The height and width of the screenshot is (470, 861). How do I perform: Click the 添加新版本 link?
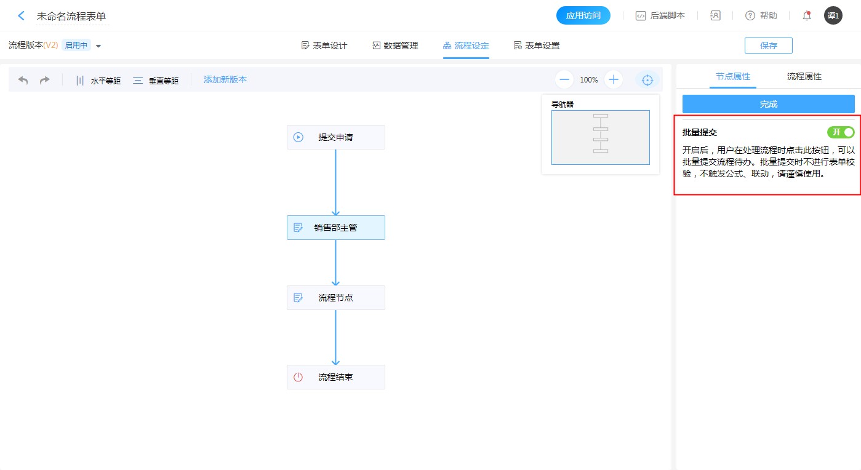[x=225, y=79]
